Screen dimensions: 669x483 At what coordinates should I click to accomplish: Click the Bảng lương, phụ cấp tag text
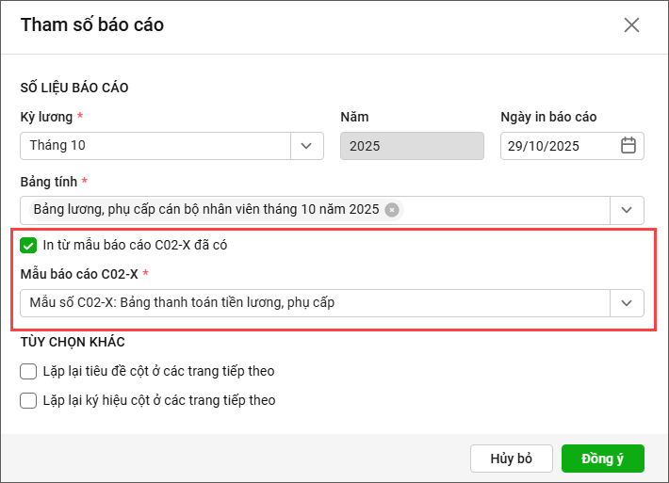pos(205,209)
